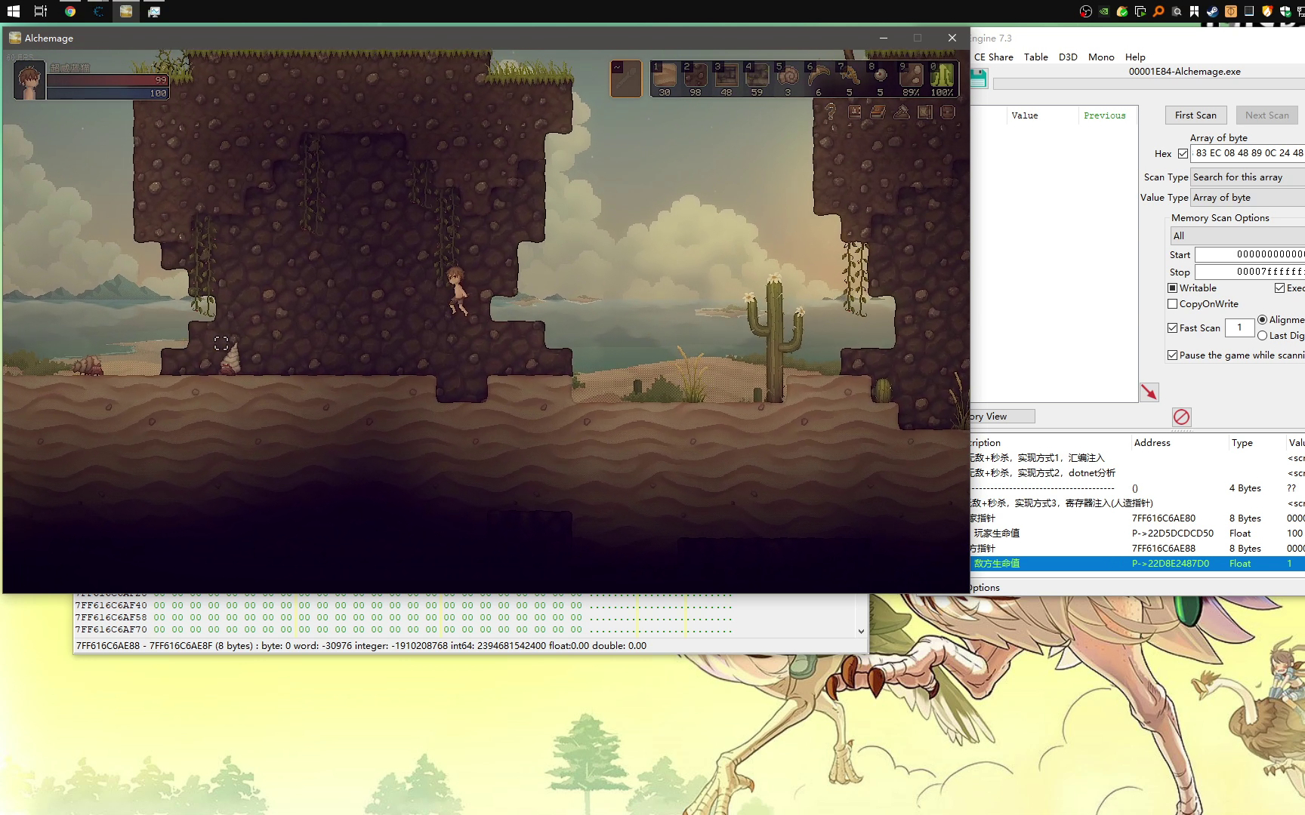Open the Steam tray icon
The height and width of the screenshot is (815, 1305).
pos(1213,11)
